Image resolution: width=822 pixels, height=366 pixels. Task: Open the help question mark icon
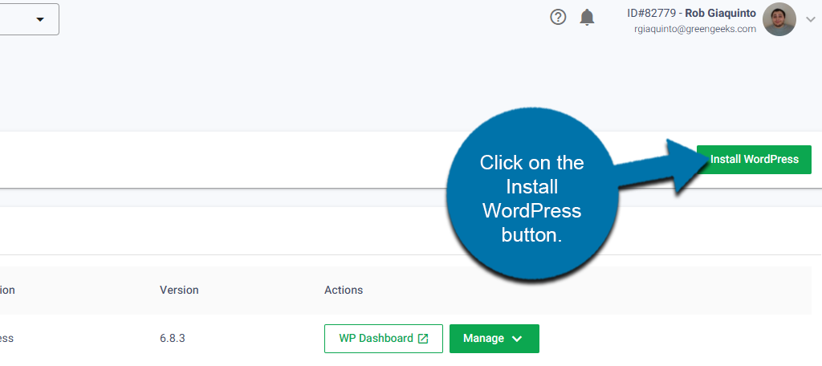click(558, 17)
